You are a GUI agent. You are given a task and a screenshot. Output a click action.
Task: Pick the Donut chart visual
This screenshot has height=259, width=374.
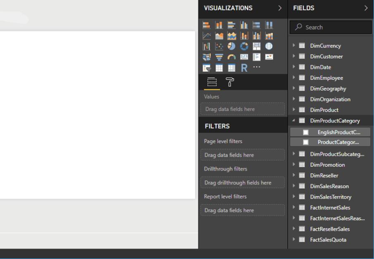pyautogui.click(x=244, y=46)
